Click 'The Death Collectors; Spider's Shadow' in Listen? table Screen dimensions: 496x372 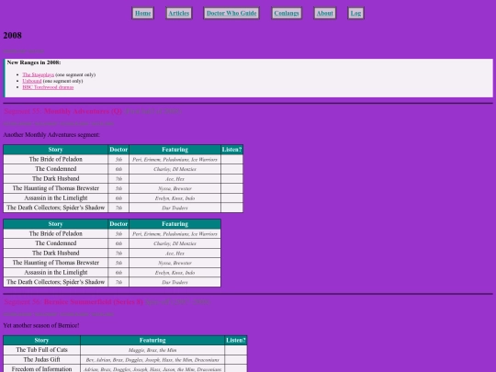(56, 208)
